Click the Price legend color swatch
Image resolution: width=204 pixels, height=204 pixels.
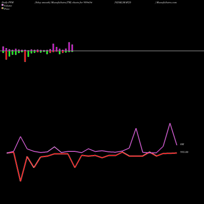2,9
